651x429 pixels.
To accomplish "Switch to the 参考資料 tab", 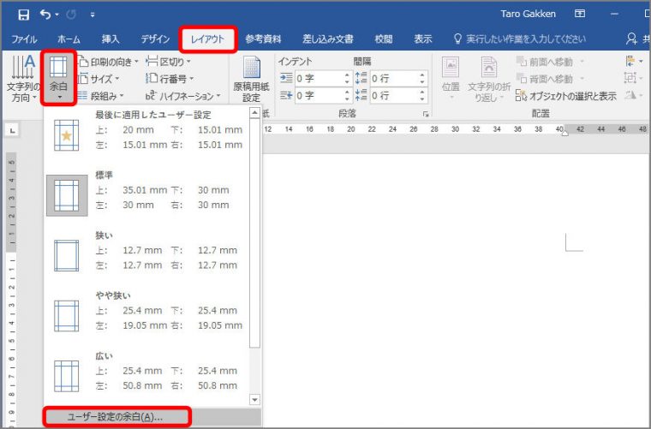I will coord(263,39).
